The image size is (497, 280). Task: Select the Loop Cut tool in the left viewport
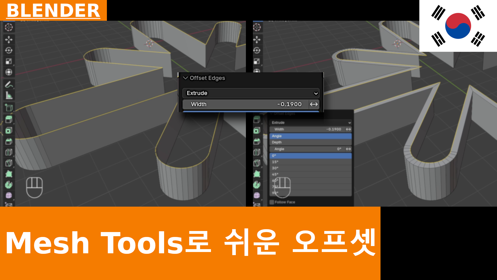(x=9, y=152)
